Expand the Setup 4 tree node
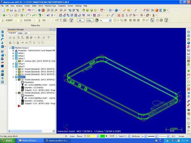Image resolution: width=191 pixels, height=143 pixels. [x=13, y=64]
